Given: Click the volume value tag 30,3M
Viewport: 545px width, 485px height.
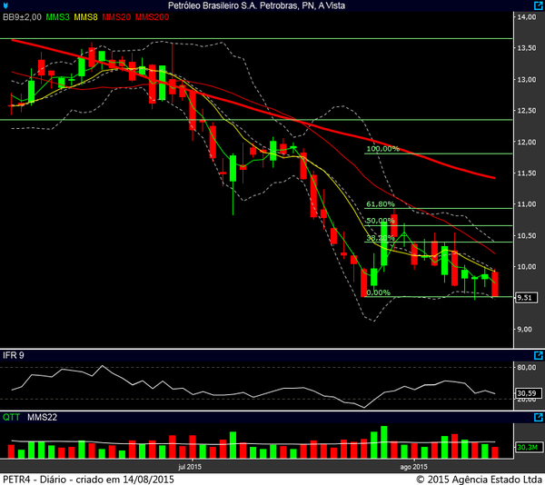Looking at the screenshot, I should pyautogui.click(x=525, y=447).
